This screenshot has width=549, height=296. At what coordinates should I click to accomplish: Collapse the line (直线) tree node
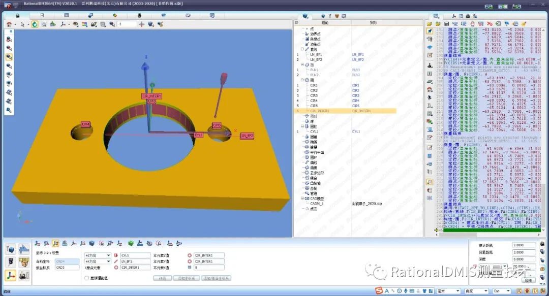[303, 49]
